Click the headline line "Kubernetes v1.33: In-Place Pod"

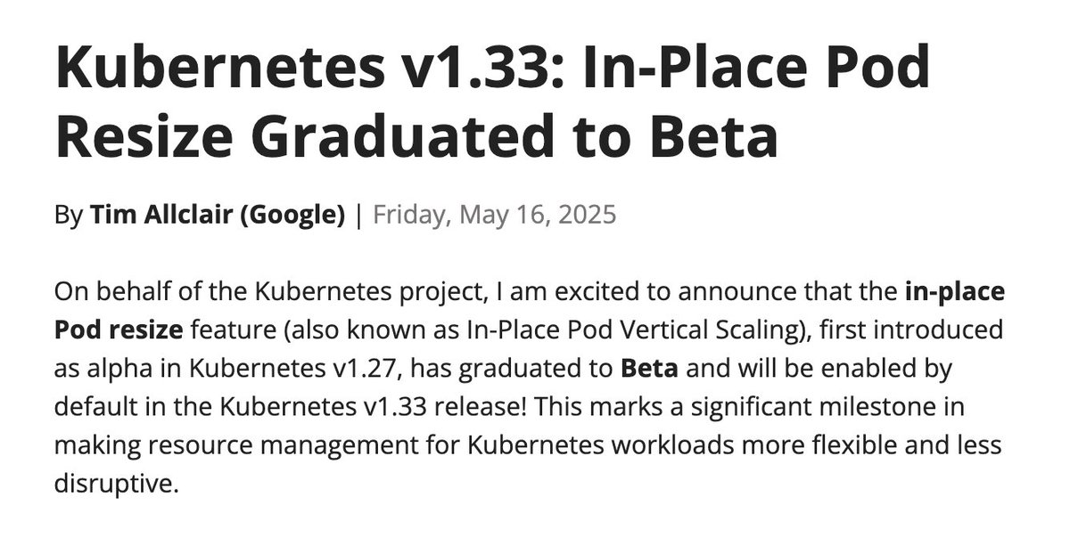[x=493, y=69]
